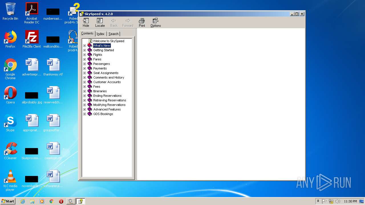Click the Back arrow toolbar button
Viewport: 365px width, 205px height.
(114, 23)
